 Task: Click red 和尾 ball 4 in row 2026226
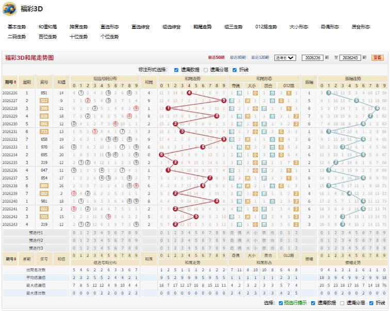pos(189,93)
